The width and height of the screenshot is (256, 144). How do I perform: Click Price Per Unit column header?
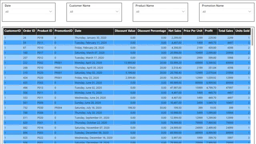[x=193, y=31]
